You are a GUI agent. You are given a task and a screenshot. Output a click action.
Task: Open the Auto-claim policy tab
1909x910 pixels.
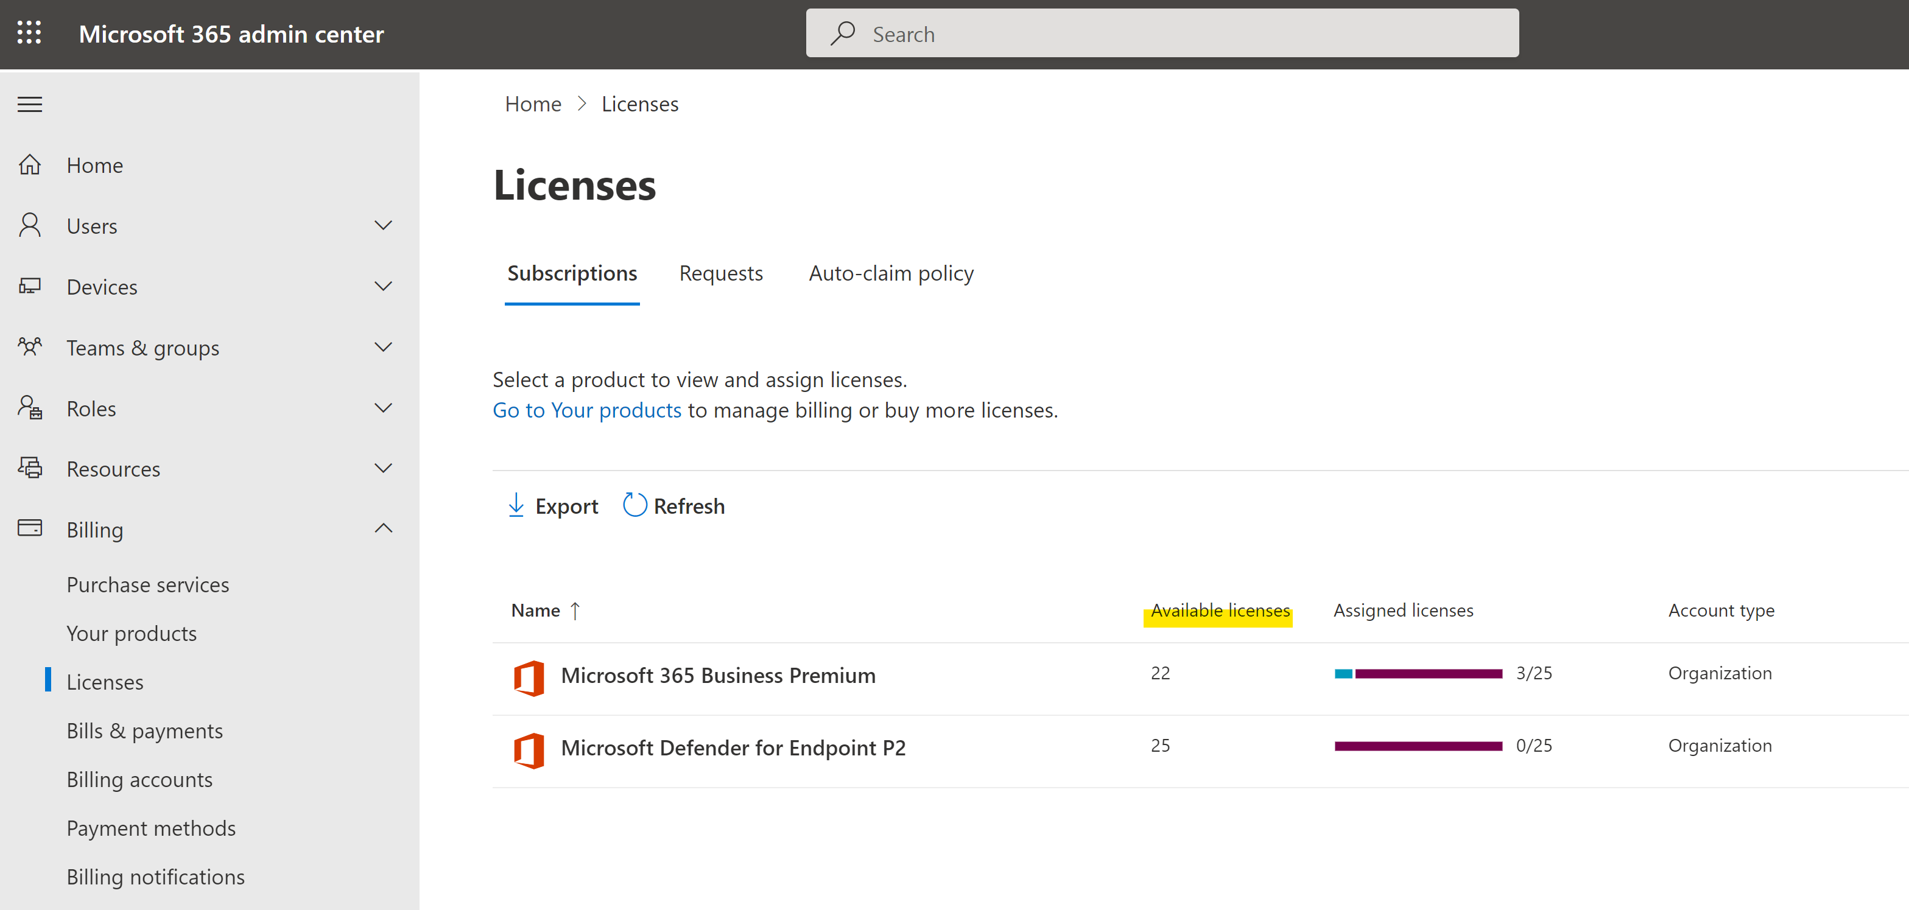click(x=891, y=273)
